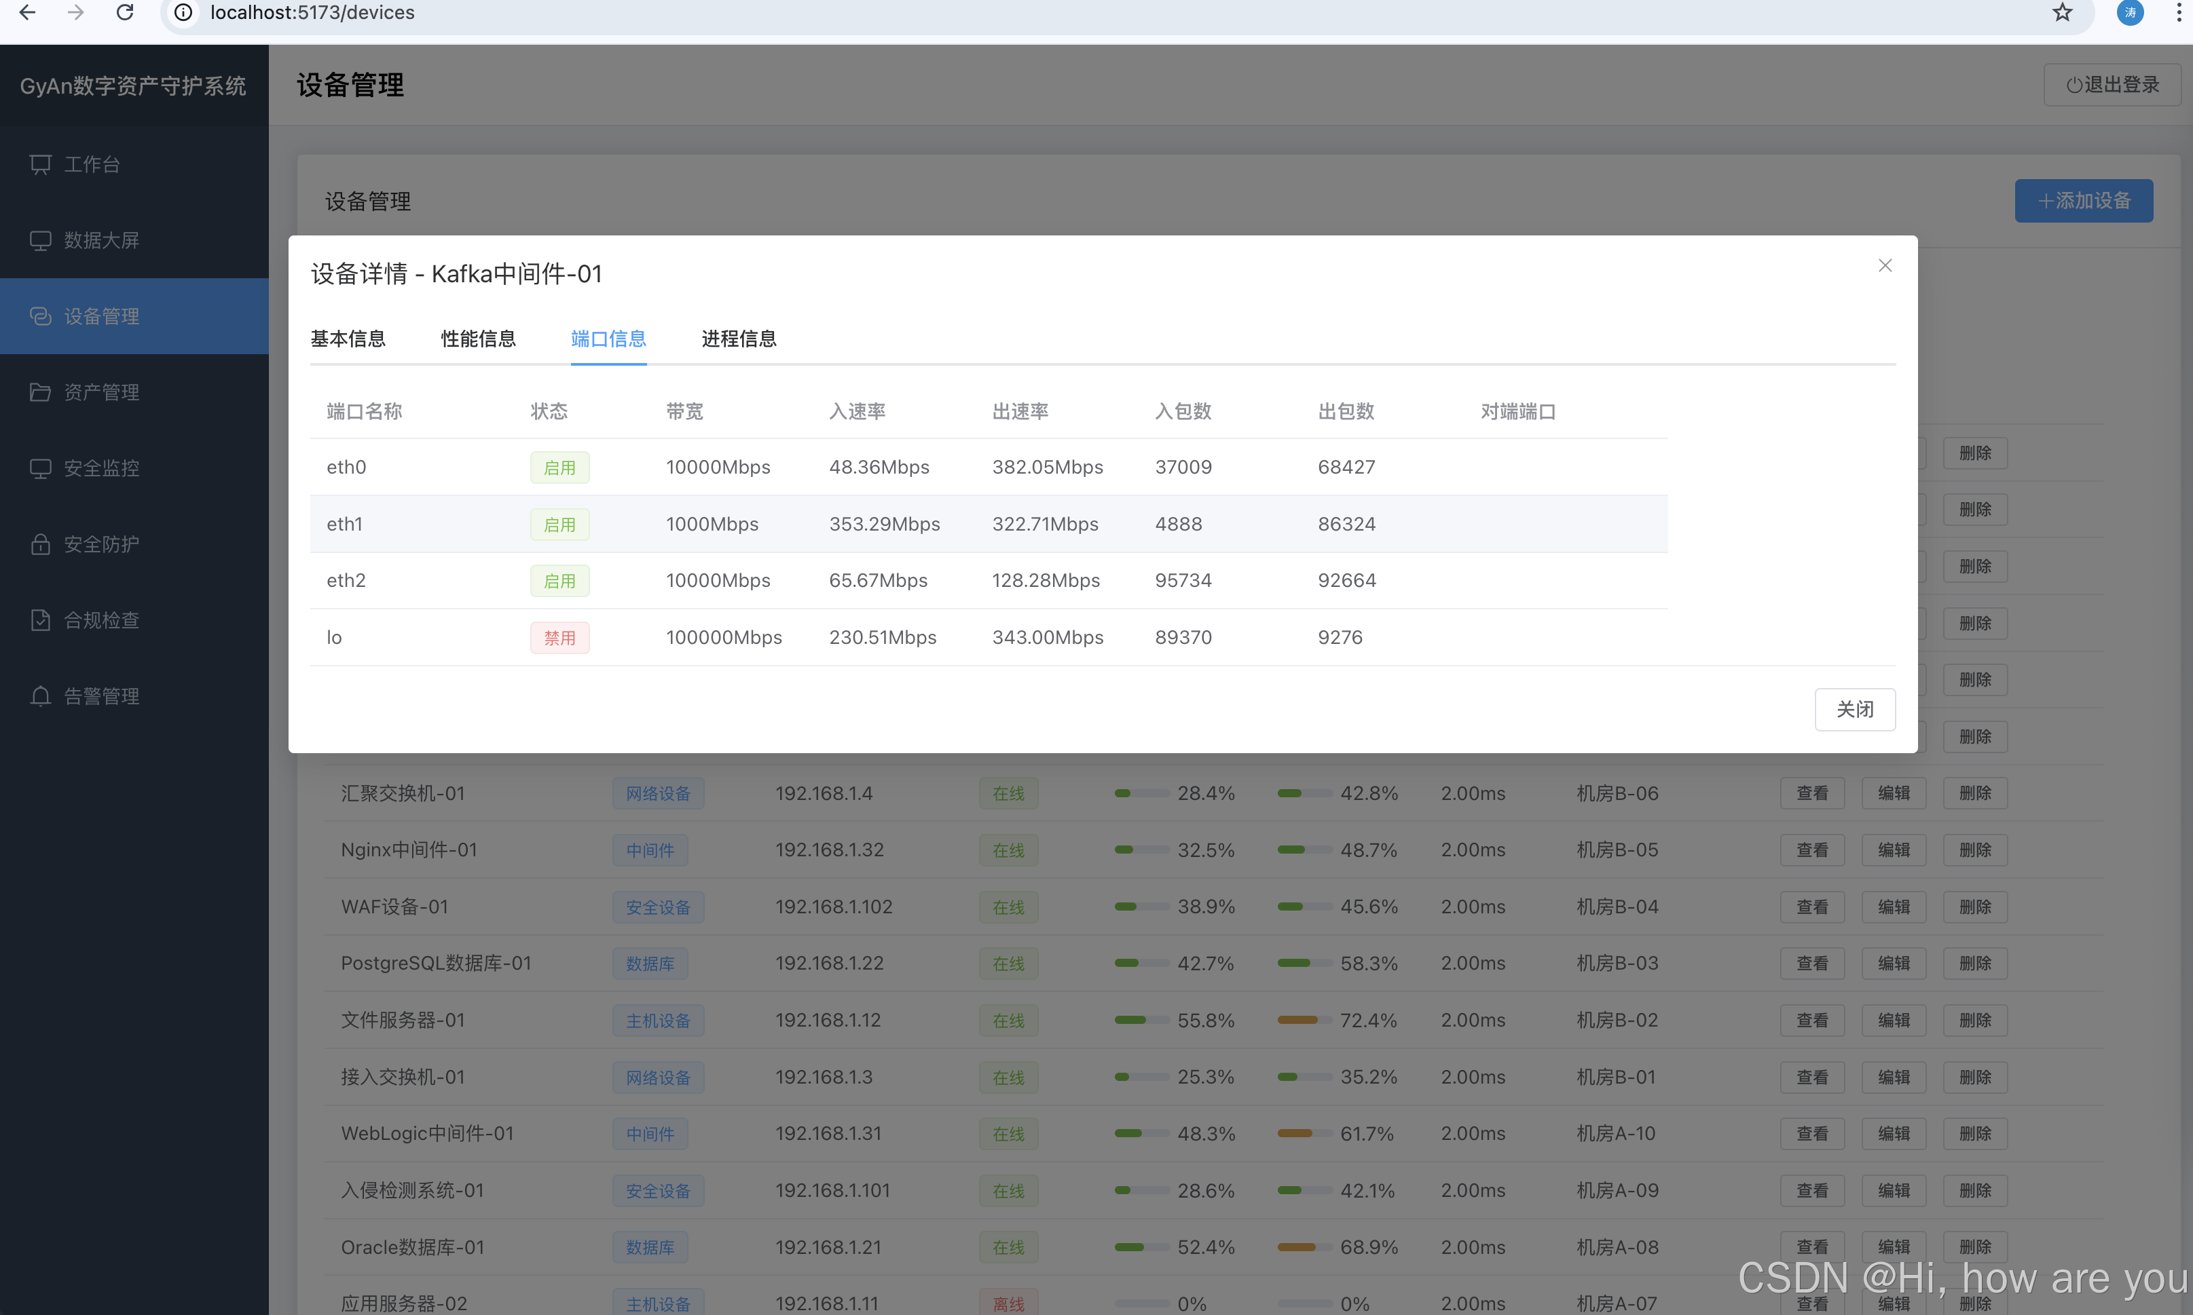Switch to 基本信息 tab
The image size is (2193, 1315).
(348, 339)
